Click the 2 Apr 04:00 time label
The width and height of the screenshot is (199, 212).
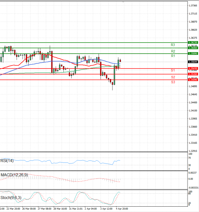[91, 209]
